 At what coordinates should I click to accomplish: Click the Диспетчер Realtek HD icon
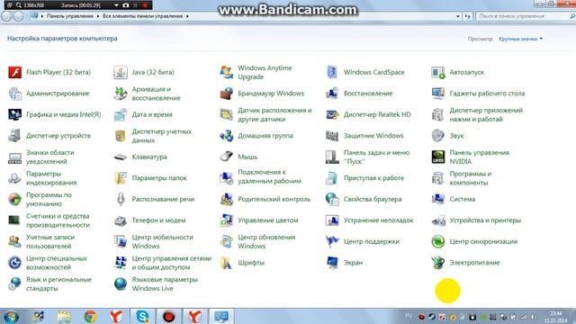tap(332, 114)
